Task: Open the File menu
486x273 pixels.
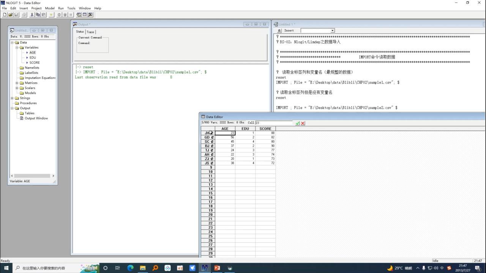Action: coord(5,8)
